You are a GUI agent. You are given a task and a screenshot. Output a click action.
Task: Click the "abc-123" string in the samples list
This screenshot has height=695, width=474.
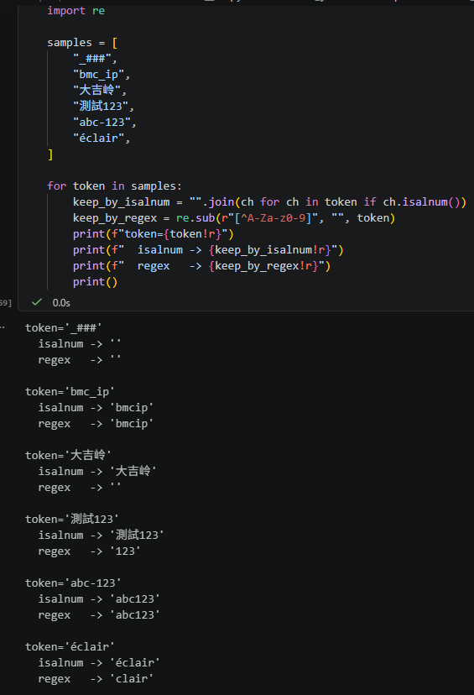click(x=105, y=123)
